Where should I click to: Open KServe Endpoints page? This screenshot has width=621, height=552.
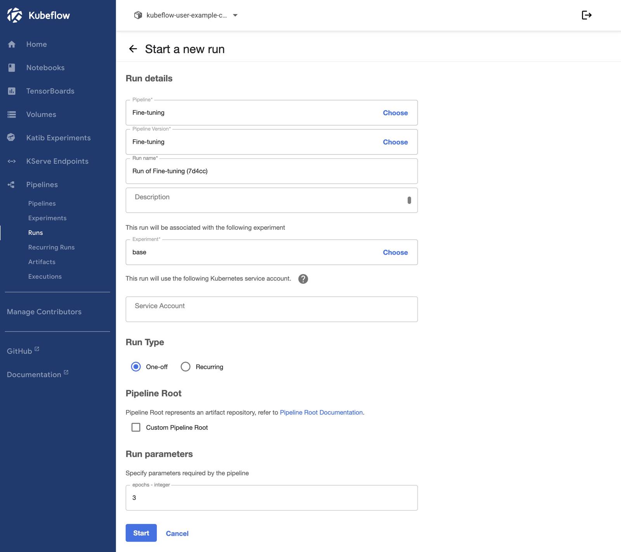pyautogui.click(x=57, y=161)
